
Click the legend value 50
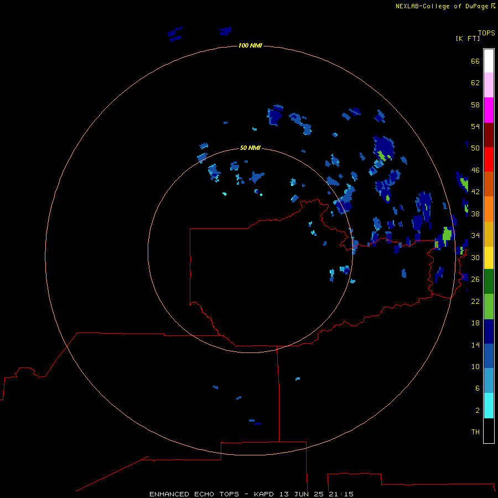475,148
